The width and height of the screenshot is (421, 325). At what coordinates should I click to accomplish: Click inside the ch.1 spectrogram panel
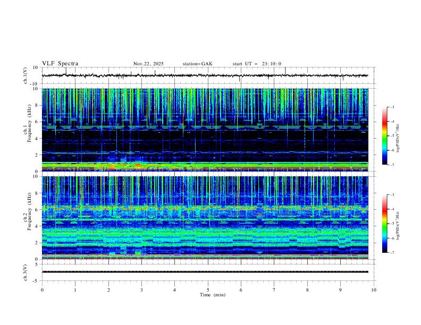coord(205,130)
